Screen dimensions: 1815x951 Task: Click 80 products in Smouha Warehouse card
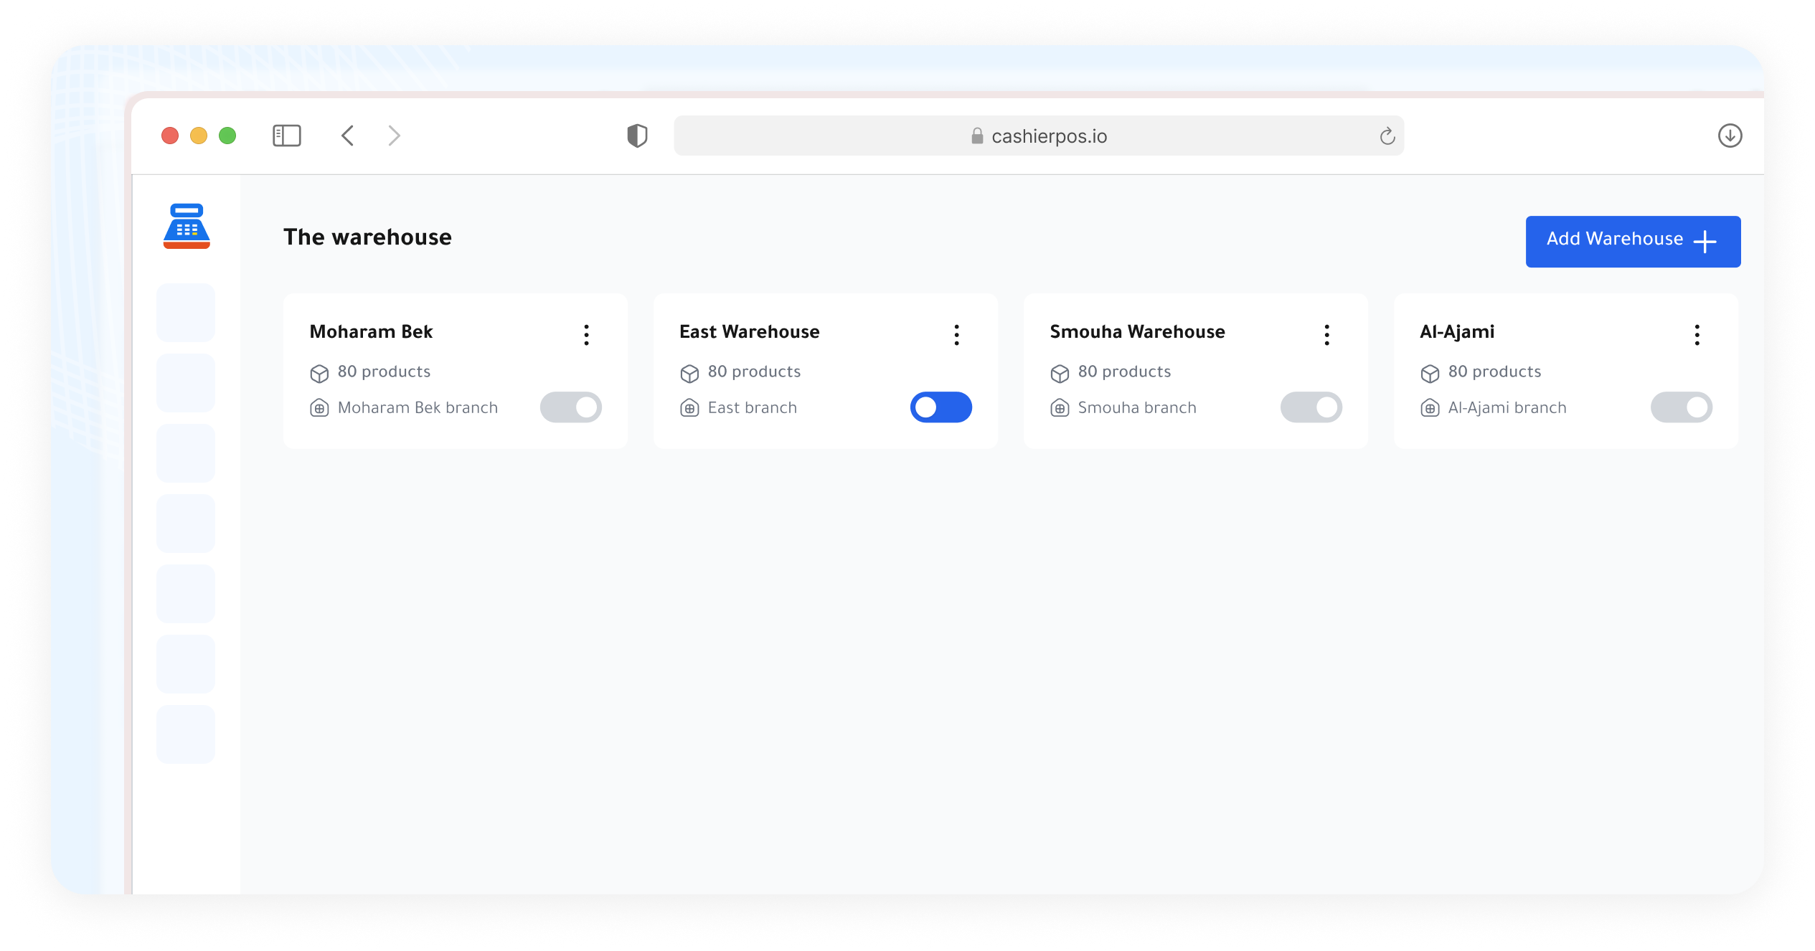(x=1124, y=372)
